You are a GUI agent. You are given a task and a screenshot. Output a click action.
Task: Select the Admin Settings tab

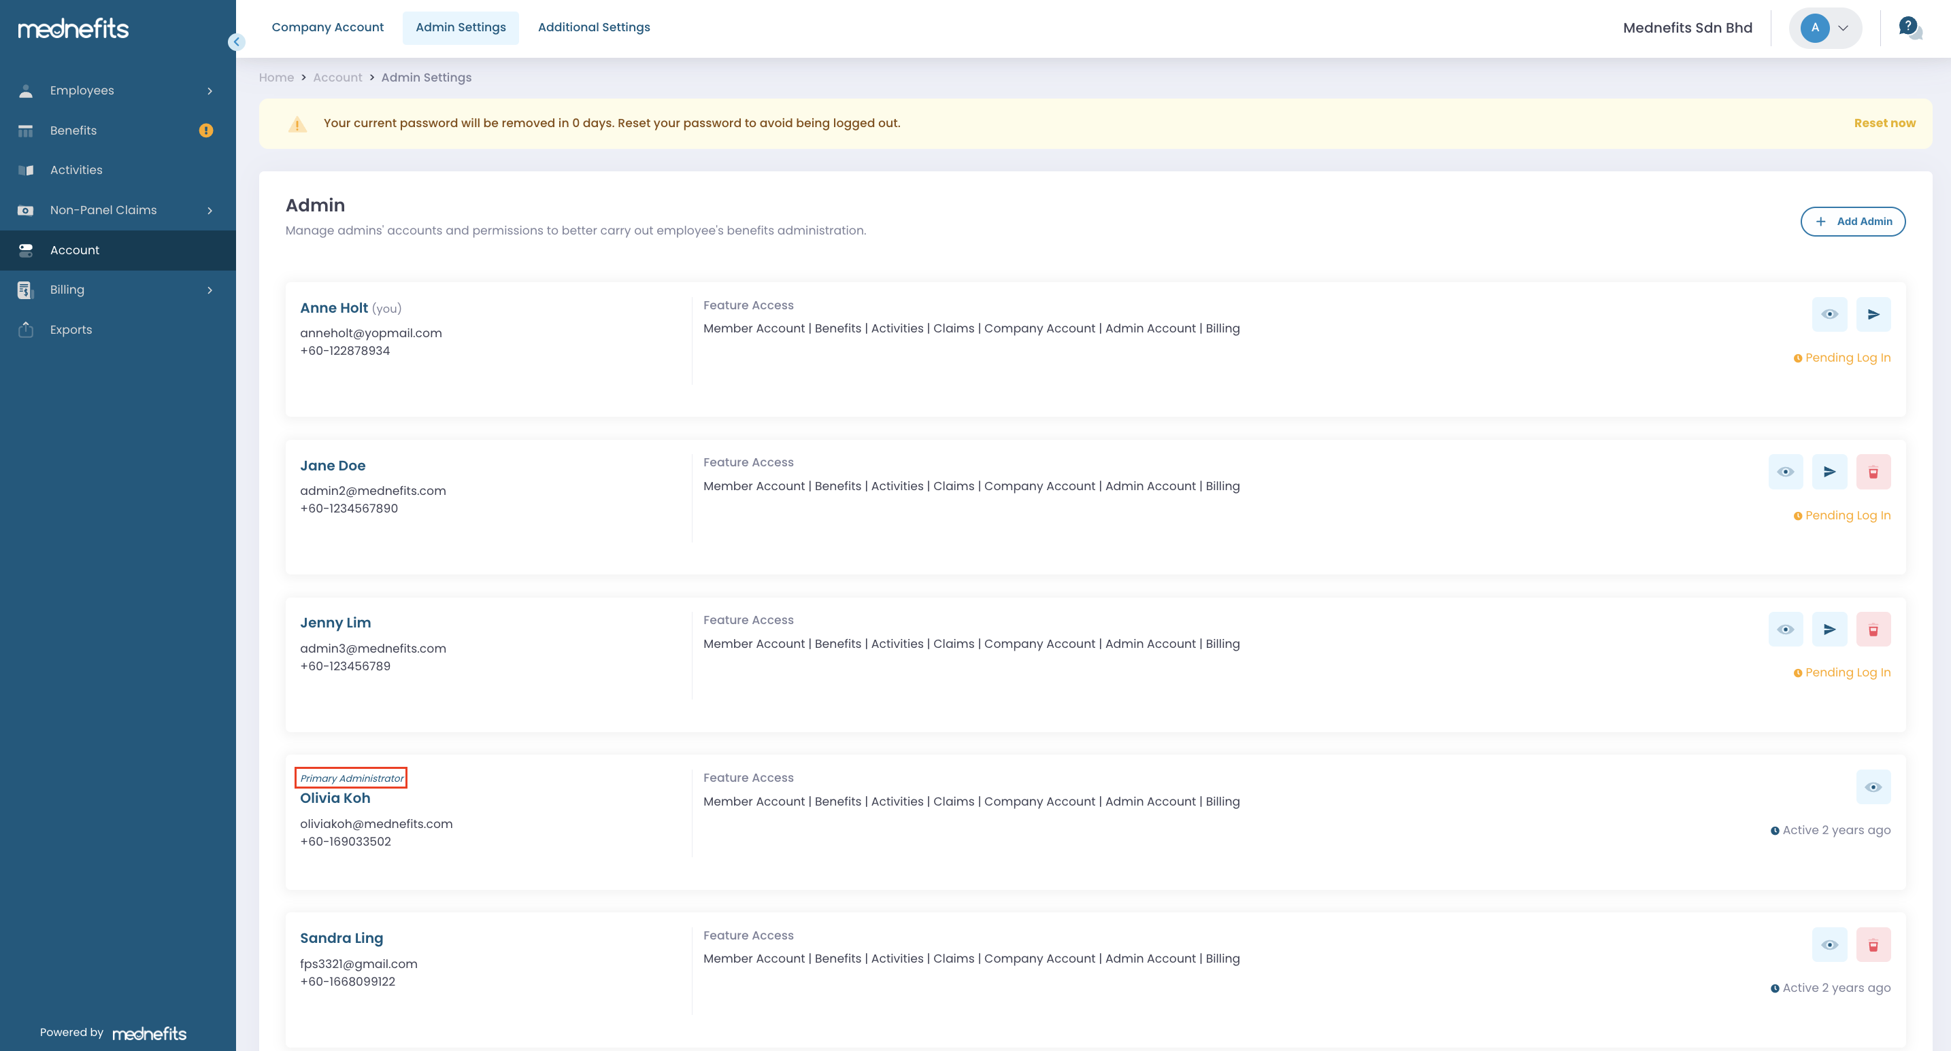coord(461,27)
